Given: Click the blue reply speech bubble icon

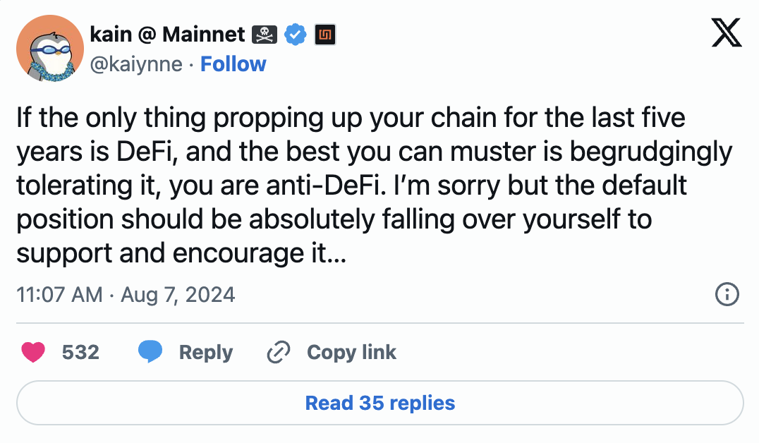Looking at the screenshot, I should point(150,352).
